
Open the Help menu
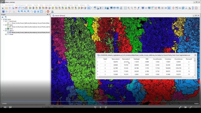(x=88, y=5)
